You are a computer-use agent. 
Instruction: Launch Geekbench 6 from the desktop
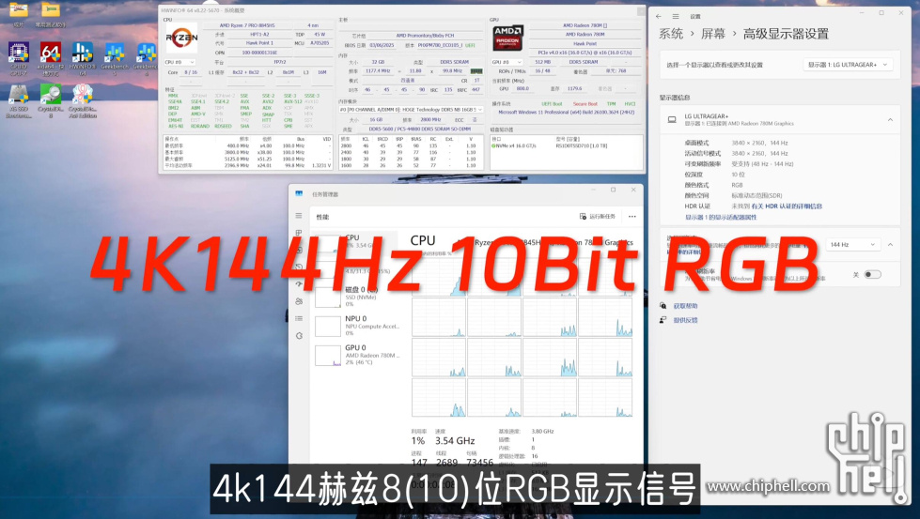(146, 58)
